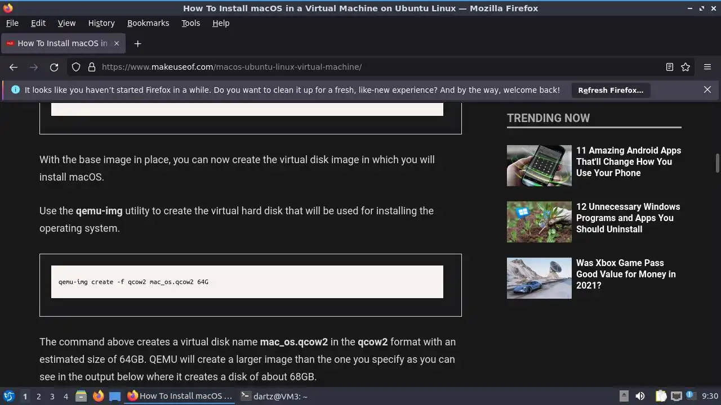Screen dimensions: 721x405
Task: Launch file manager from taskbar
Action: click(81, 396)
